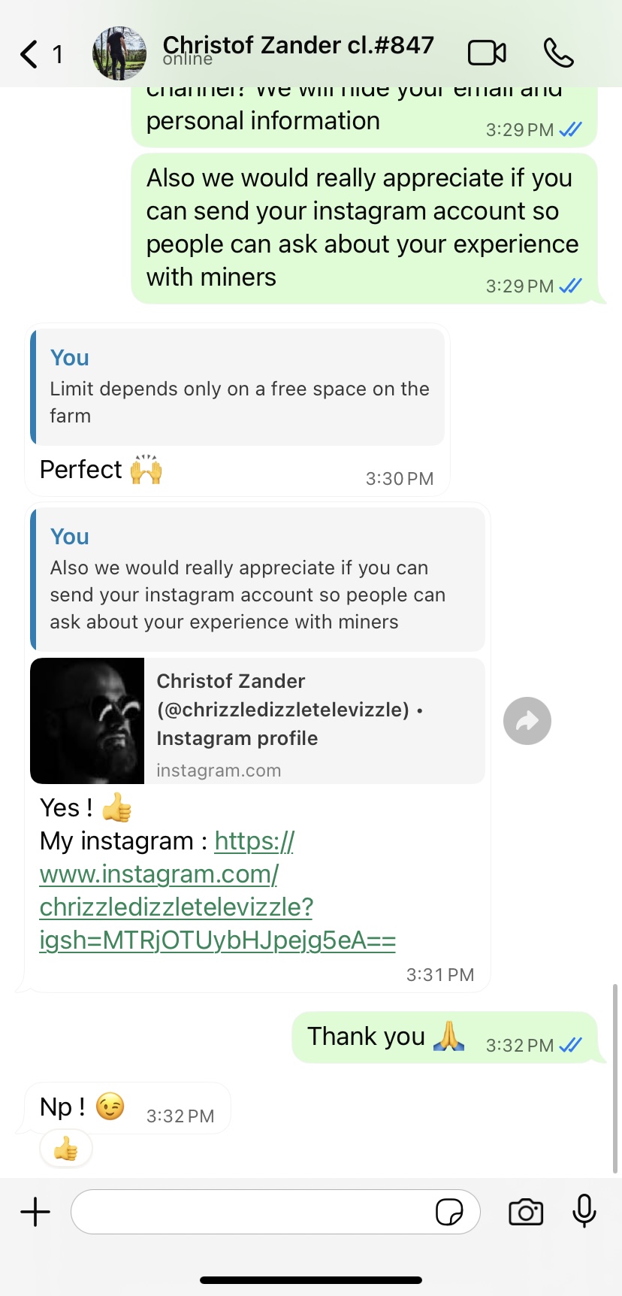
Task: Jump to quoted "Also we would really appreciate" reply
Action: point(258,580)
